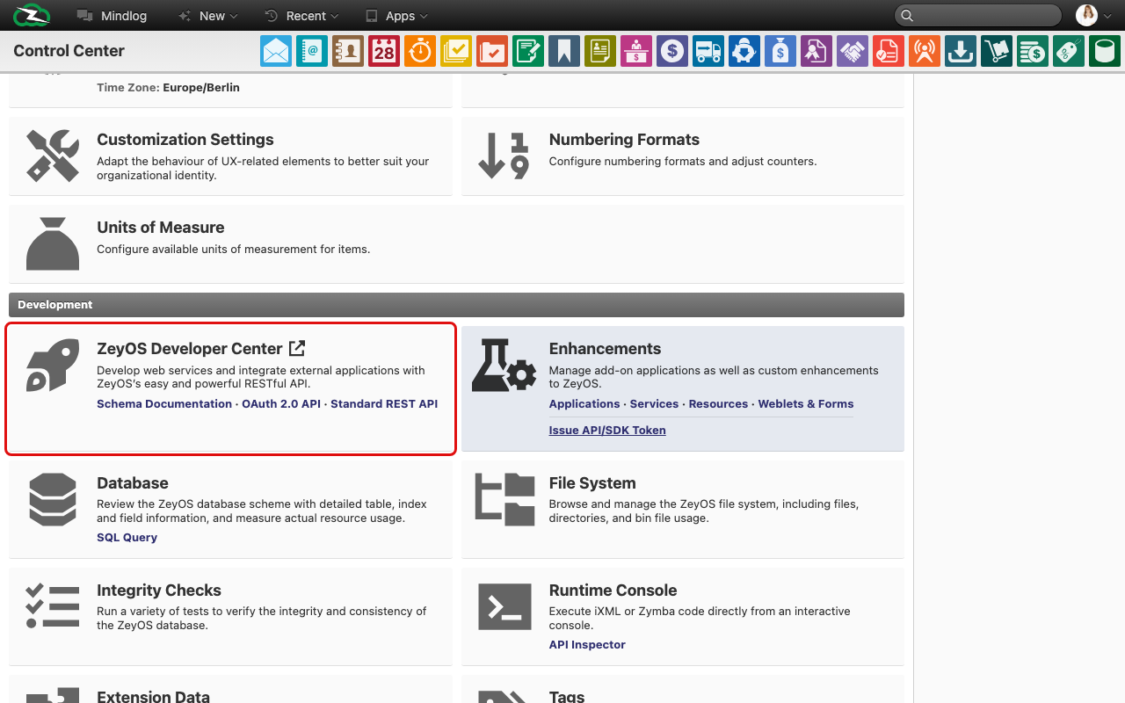Image resolution: width=1125 pixels, height=703 pixels.
Task: Click the ZeyOS logo in top bar
Action: (32, 16)
